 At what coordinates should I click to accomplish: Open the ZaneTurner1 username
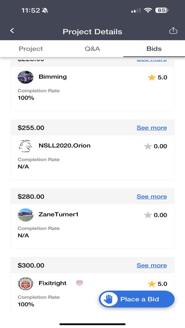coord(59,214)
